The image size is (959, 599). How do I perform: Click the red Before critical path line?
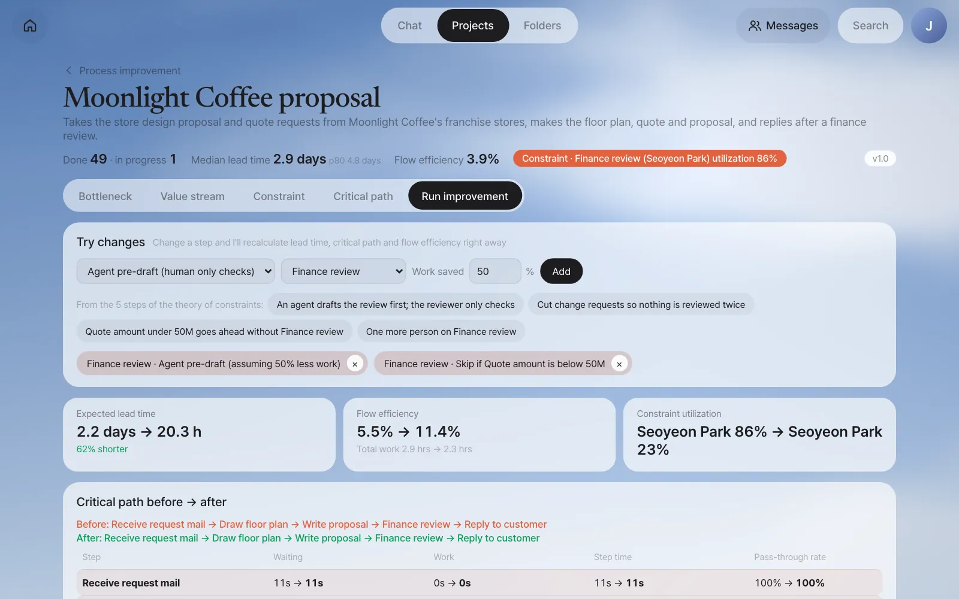point(312,525)
